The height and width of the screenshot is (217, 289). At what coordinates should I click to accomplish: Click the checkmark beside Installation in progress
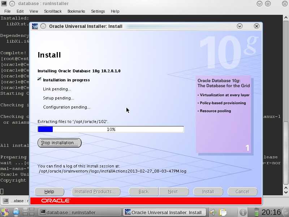tap(39, 79)
